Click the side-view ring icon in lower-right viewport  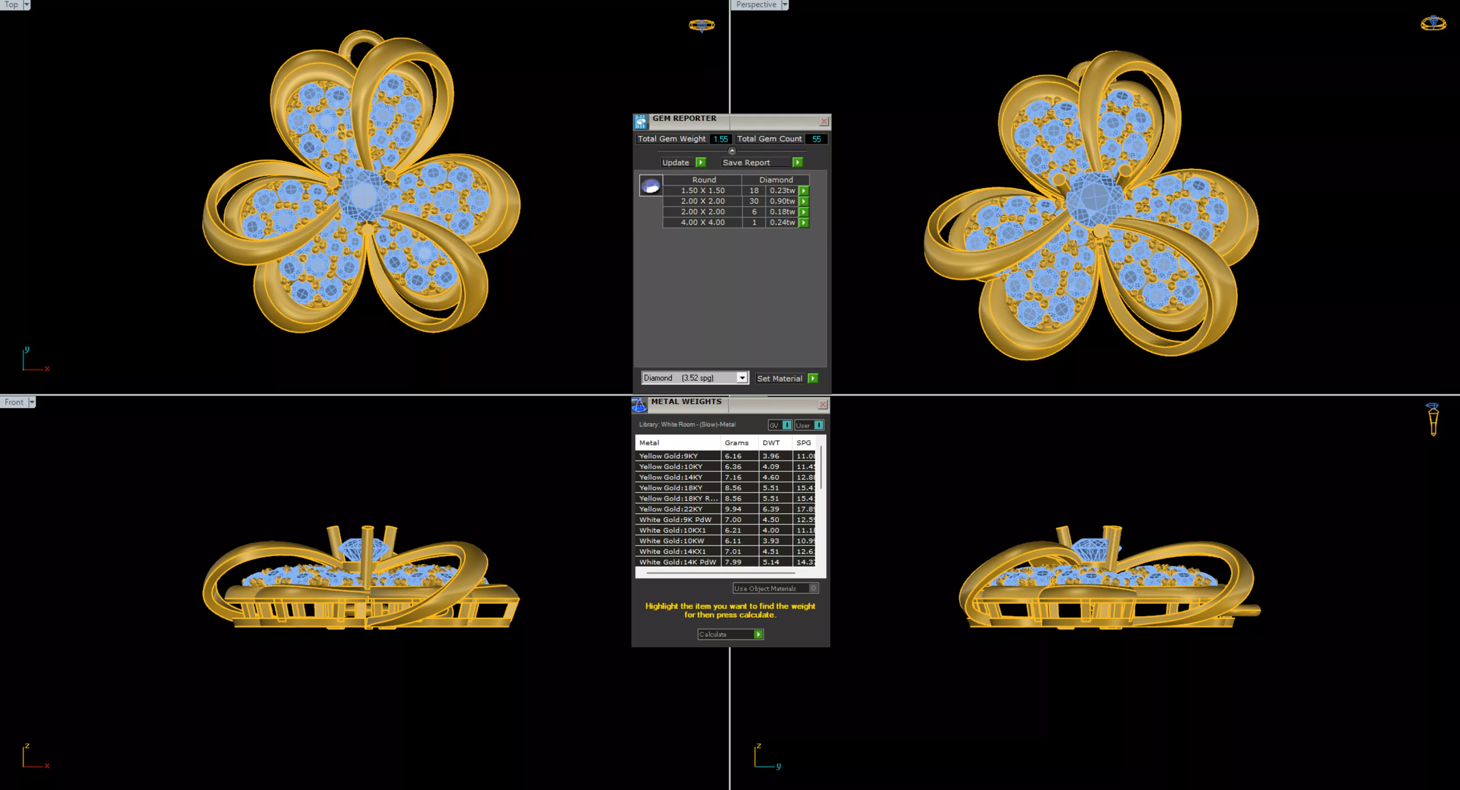tap(1433, 419)
